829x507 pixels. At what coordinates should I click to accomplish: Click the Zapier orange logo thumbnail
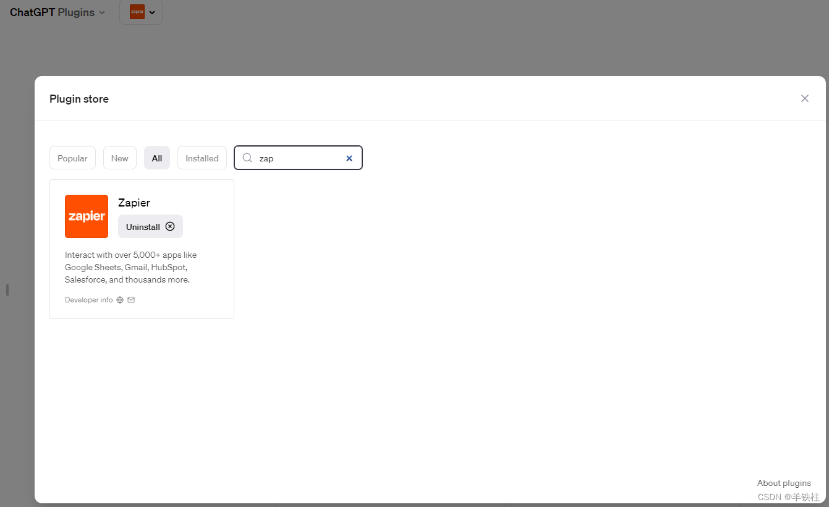coord(87,216)
